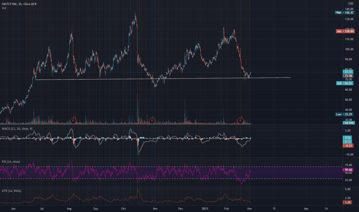The image size is (359, 212).
Task: Click the 2021 label on time axis
Action: click(x=205, y=209)
